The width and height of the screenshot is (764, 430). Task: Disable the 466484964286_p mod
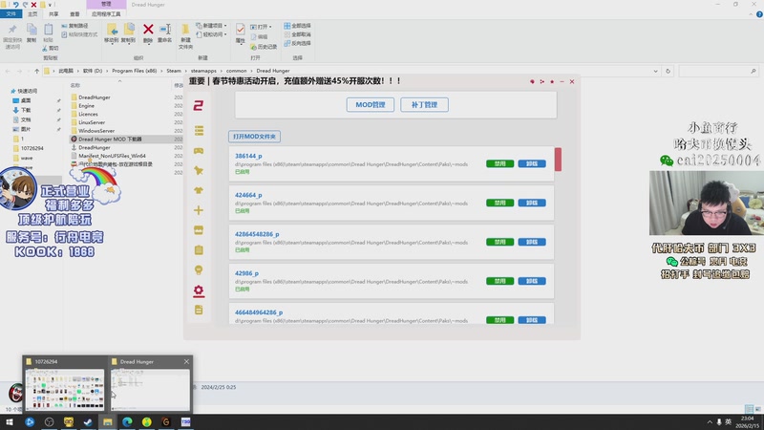(x=499, y=320)
